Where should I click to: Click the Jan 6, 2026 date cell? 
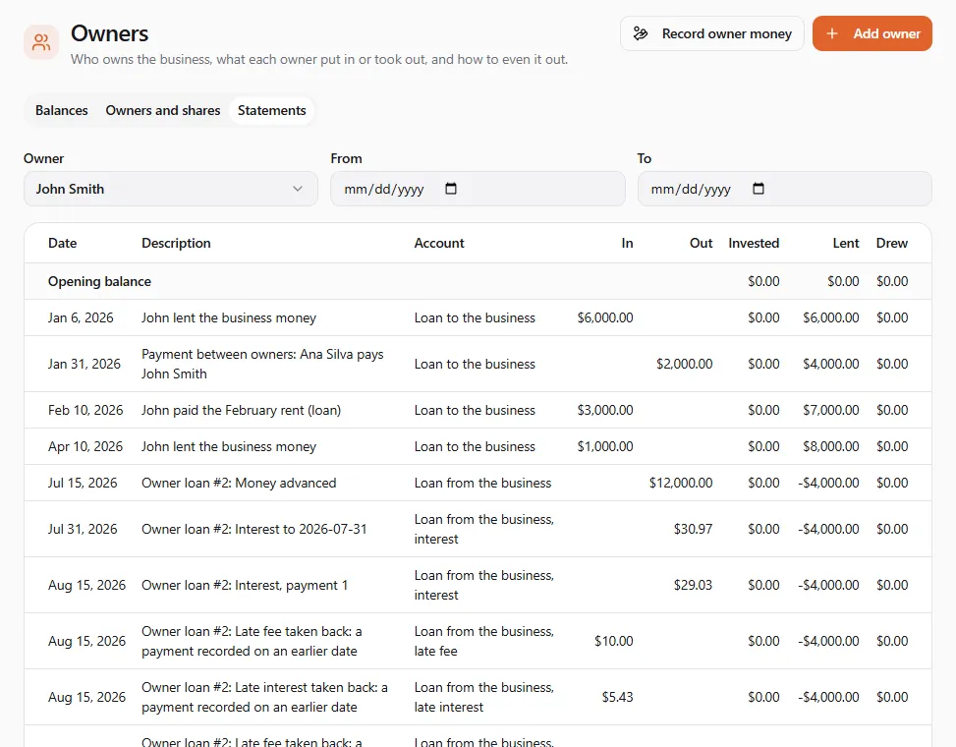click(x=81, y=317)
